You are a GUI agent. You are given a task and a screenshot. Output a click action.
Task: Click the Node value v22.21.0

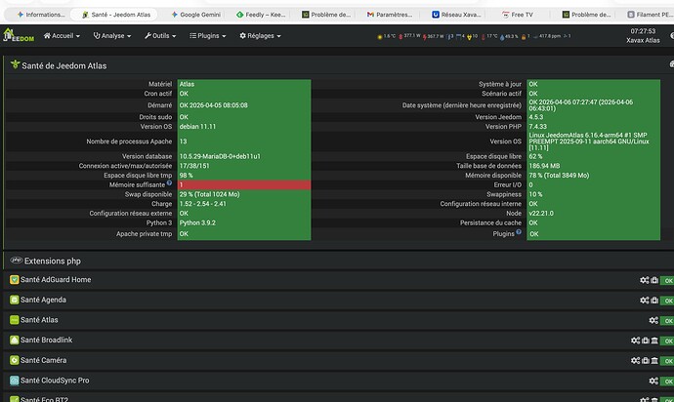click(541, 213)
